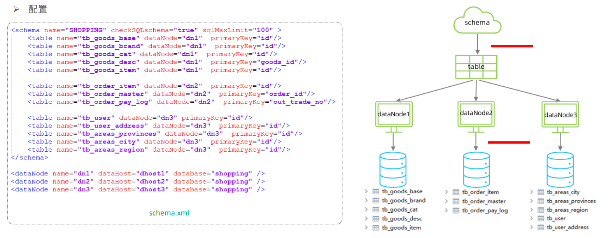Expand the tb_user_address tree node
The height and width of the screenshot is (238, 613).
coord(532,227)
